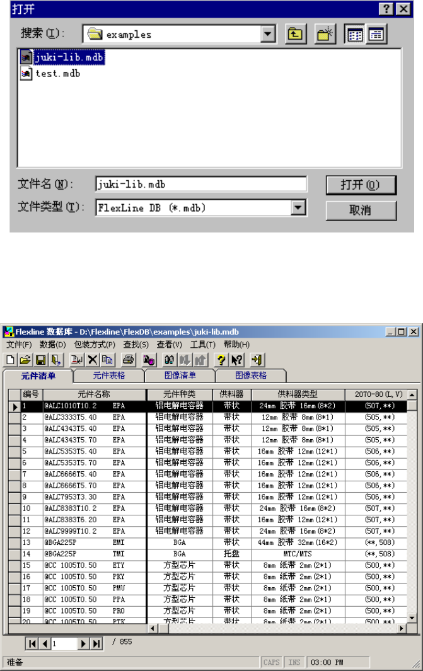Select the test.mdb file

click(x=50, y=74)
